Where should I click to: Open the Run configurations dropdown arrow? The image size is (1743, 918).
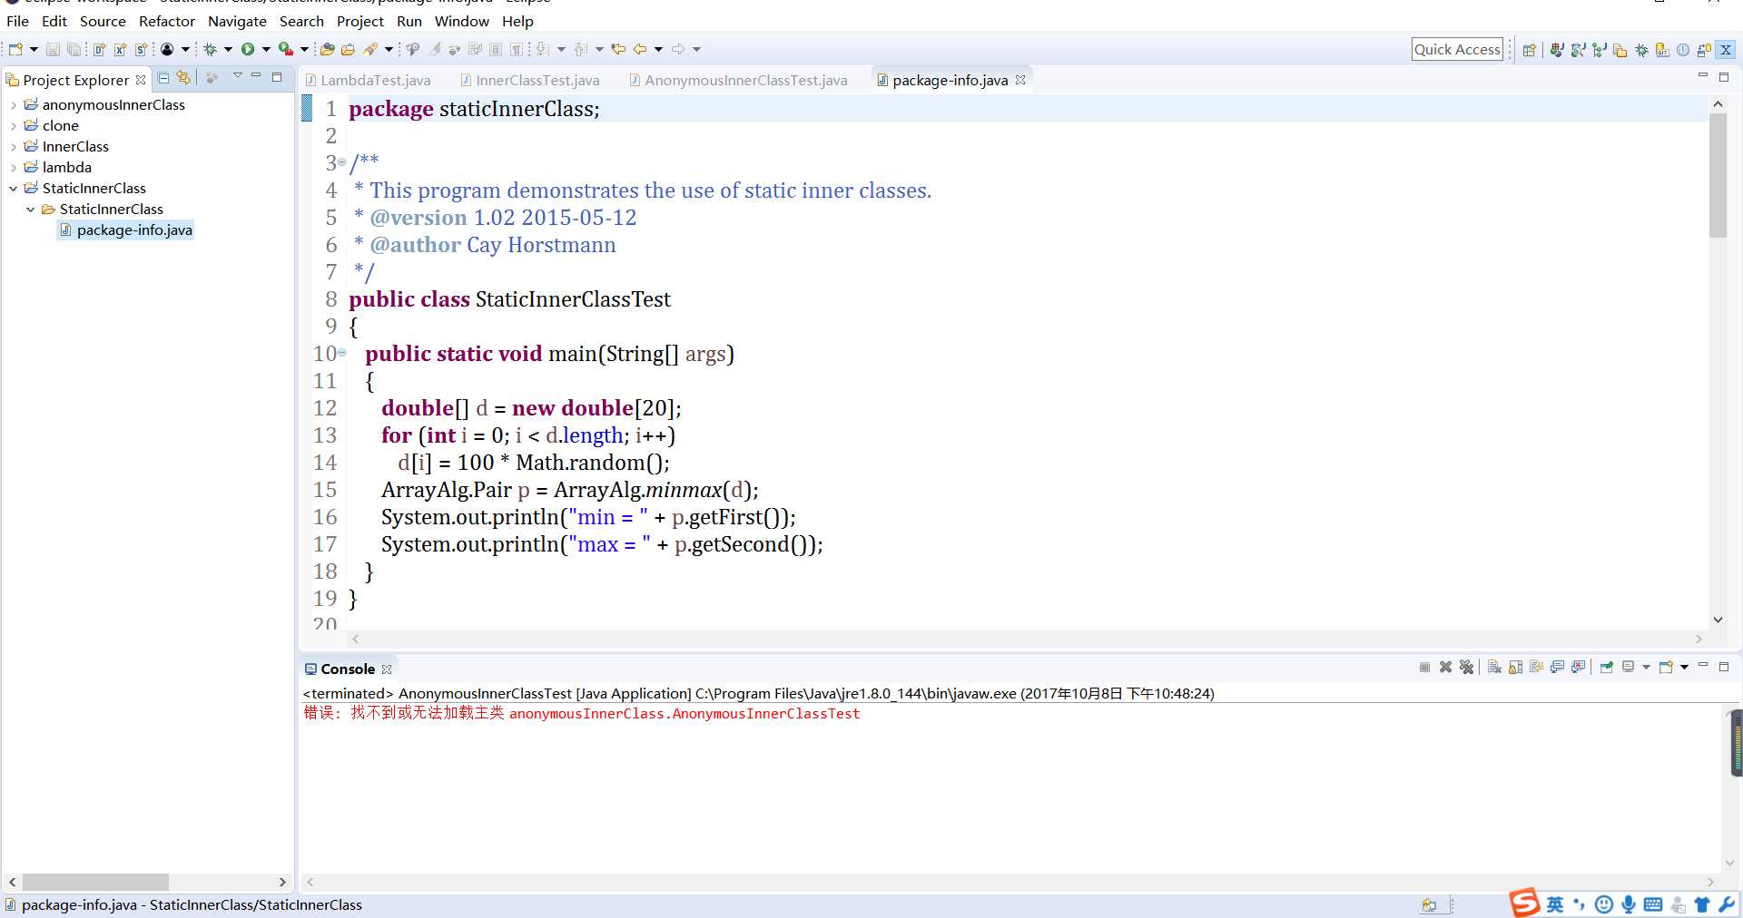coord(266,49)
